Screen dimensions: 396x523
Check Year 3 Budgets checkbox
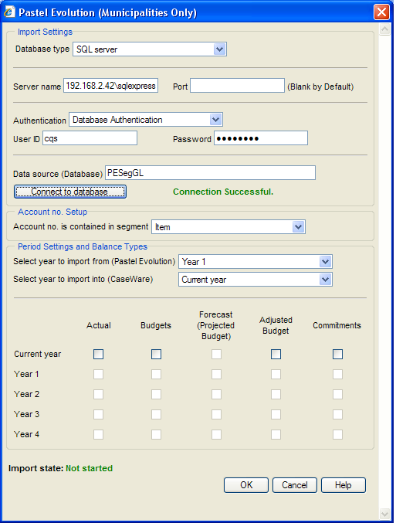(157, 414)
